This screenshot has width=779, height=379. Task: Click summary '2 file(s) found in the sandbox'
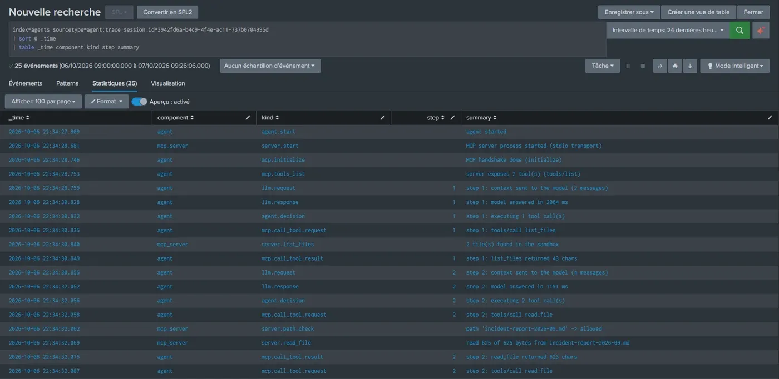tap(512, 245)
